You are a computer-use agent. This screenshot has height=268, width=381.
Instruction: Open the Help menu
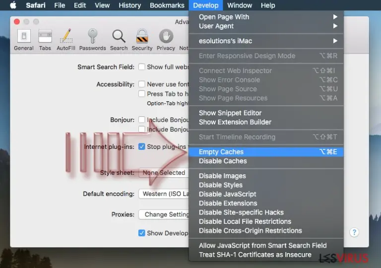click(x=268, y=5)
